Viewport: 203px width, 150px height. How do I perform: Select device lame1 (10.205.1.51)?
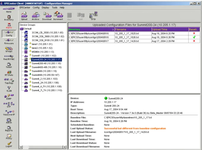(42, 44)
